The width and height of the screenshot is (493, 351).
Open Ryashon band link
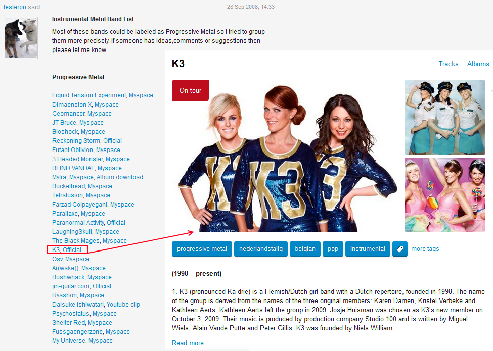[x=64, y=295]
